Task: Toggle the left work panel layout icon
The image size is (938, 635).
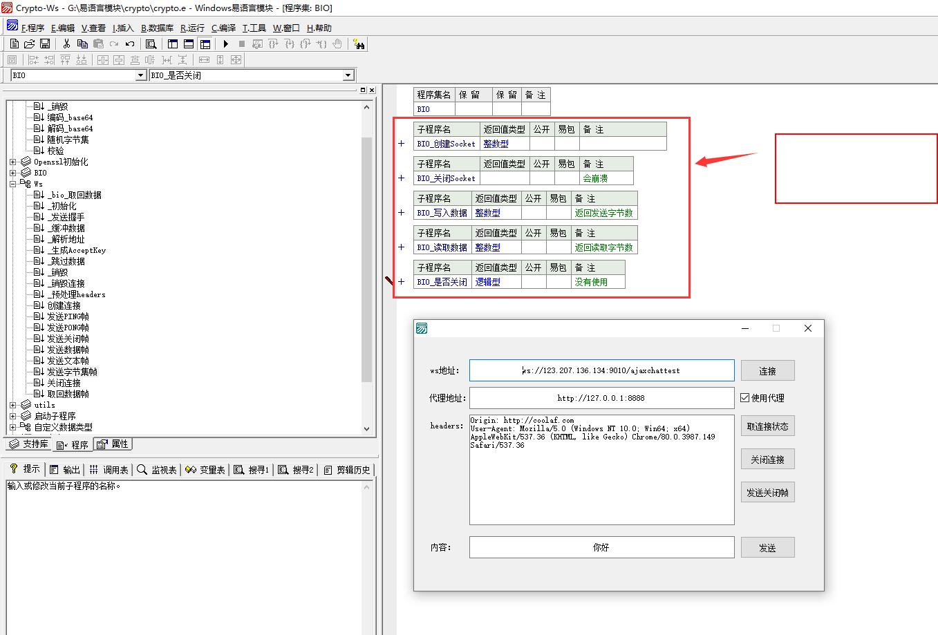Action: (x=173, y=44)
